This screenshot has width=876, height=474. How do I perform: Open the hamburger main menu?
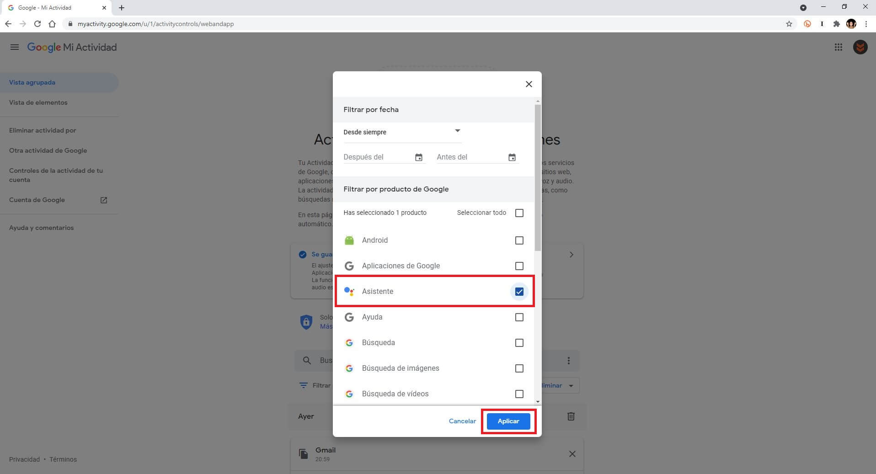coord(15,47)
